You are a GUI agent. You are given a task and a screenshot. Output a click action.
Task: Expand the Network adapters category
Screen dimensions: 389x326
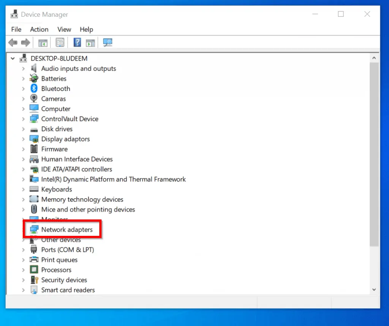pyautogui.click(x=24, y=229)
